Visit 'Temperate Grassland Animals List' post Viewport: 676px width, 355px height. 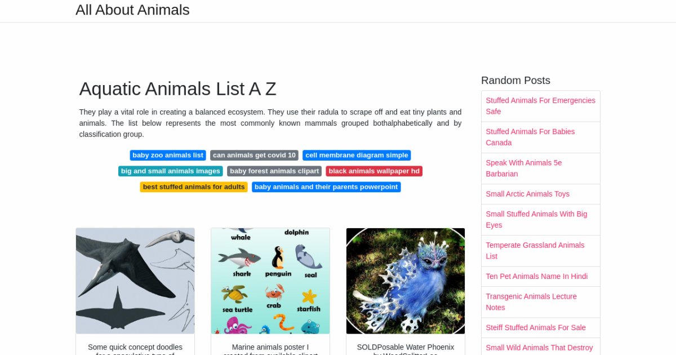(x=535, y=250)
